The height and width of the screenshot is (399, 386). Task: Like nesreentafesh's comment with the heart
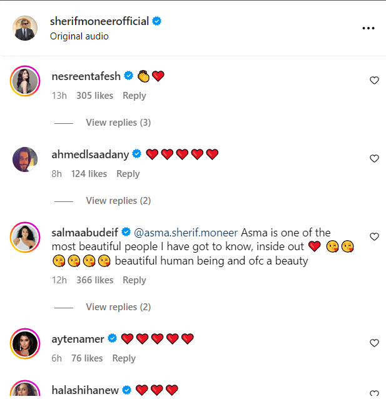pyautogui.click(x=374, y=81)
